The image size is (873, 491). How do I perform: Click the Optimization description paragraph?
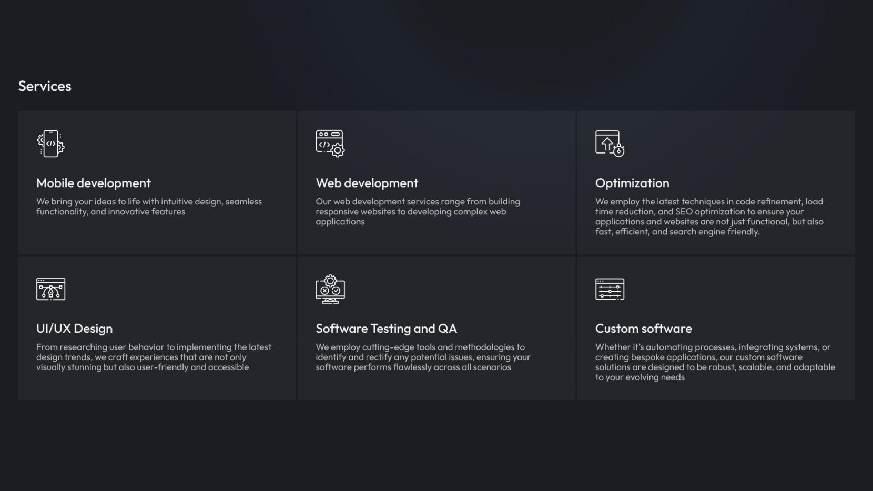(709, 217)
